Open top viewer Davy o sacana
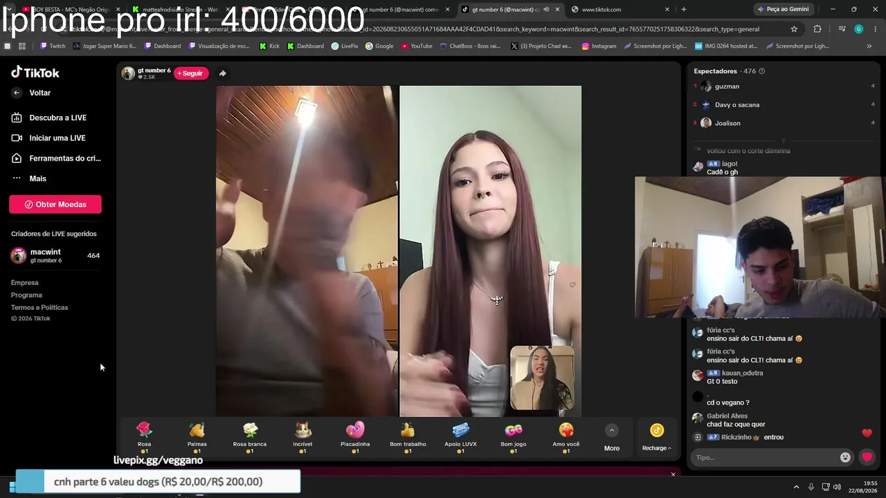This screenshot has width=886, height=498. [x=737, y=105]
